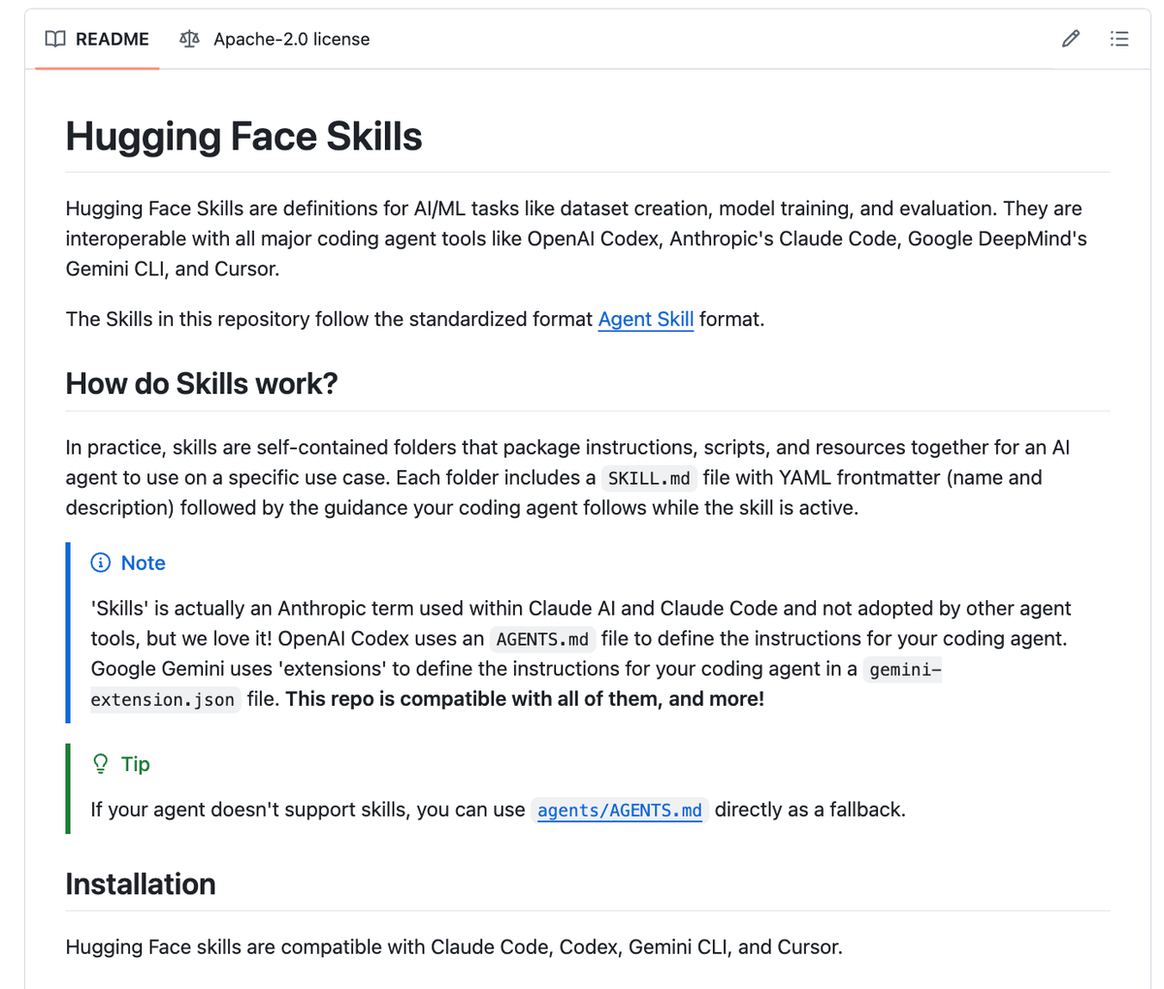Open the agents/AGENTS.md link
1164x989 pixels.
pos(620,810)
